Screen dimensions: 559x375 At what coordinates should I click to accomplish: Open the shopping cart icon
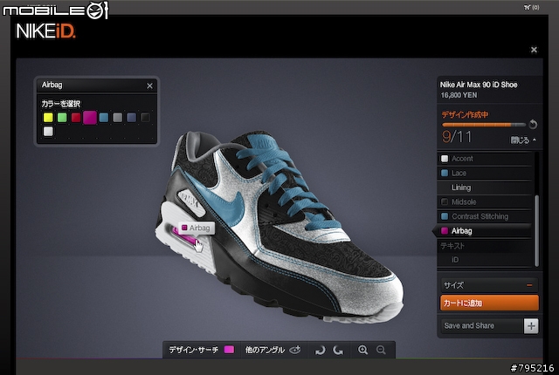point(528,7)
